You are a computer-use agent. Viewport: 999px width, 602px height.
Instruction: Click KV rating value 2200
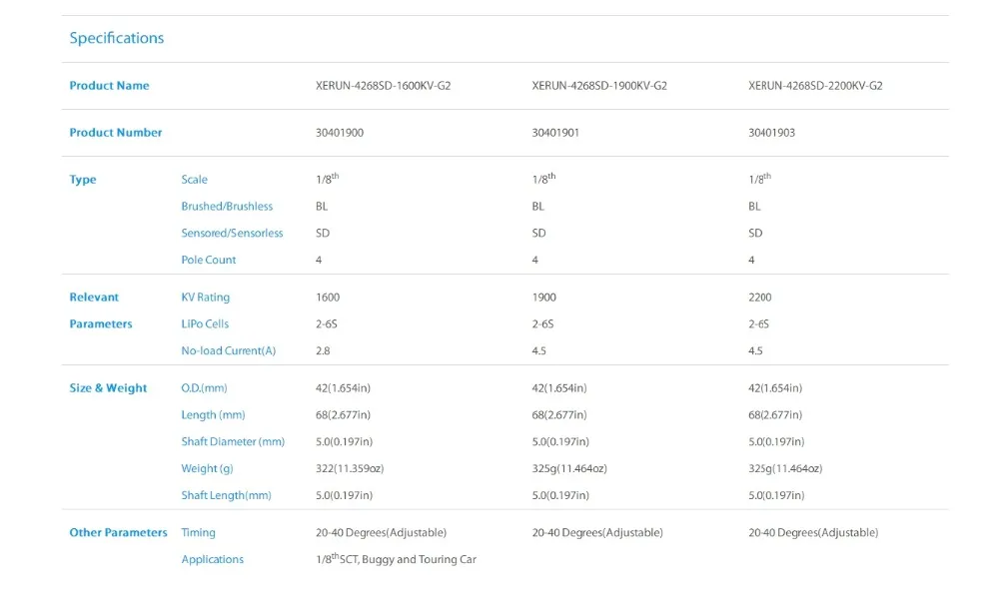click(x=760, y=298)
